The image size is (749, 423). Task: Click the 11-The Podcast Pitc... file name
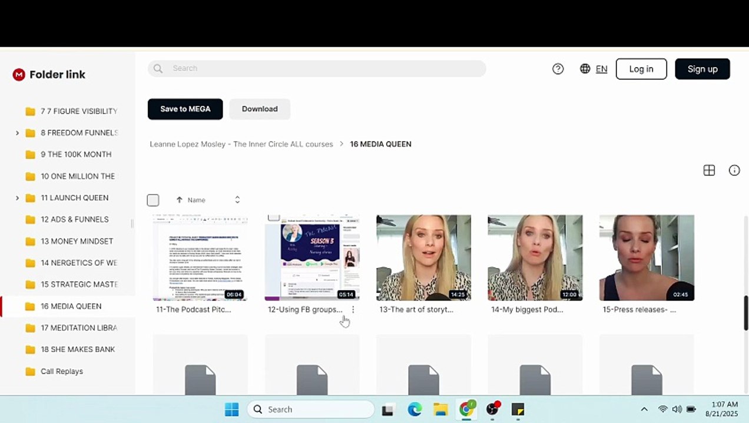(194, 310)
